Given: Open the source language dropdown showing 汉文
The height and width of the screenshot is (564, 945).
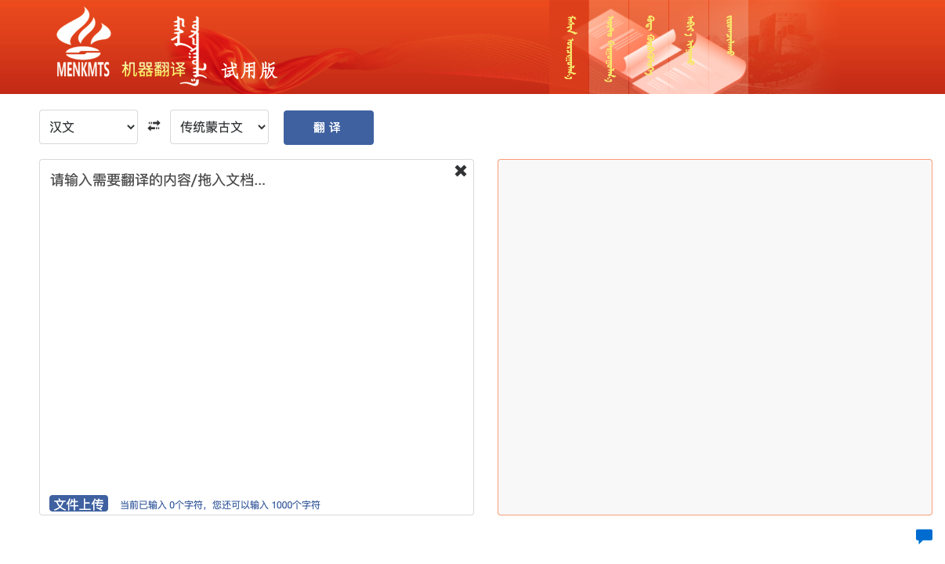Looking at the screenshot, I should click(x=88, y=126).
